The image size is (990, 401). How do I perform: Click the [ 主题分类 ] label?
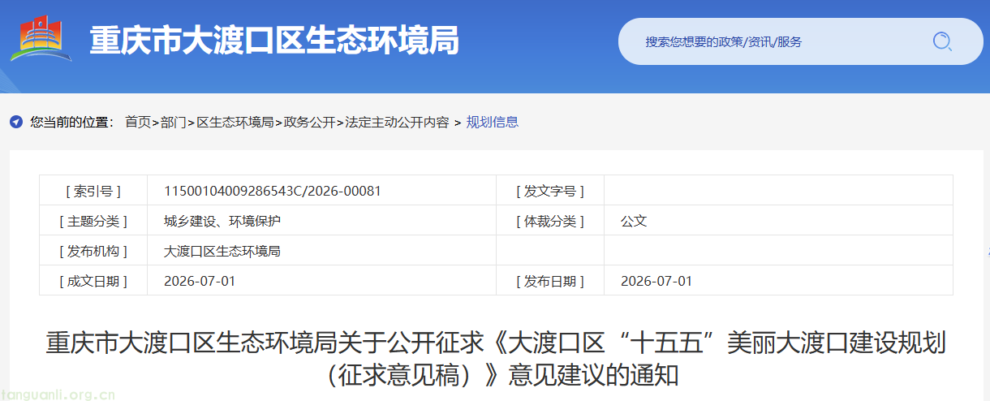tap(93, 221)
